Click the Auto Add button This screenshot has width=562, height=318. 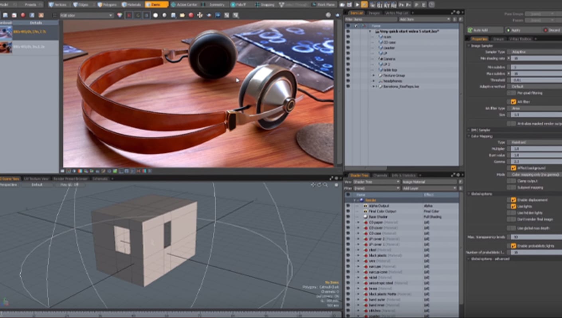click(x=485, y=30)
